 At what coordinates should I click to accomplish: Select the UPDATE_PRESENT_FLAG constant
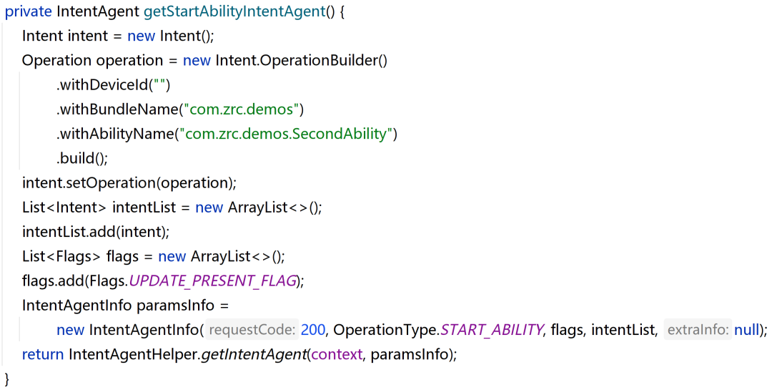pos(213,281)
